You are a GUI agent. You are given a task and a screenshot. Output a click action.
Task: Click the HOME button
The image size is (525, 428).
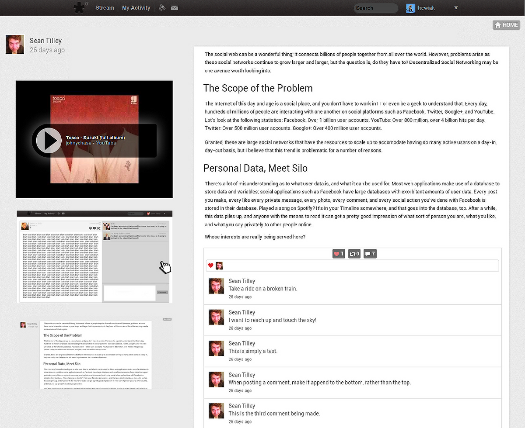click(x=506, y=25)
